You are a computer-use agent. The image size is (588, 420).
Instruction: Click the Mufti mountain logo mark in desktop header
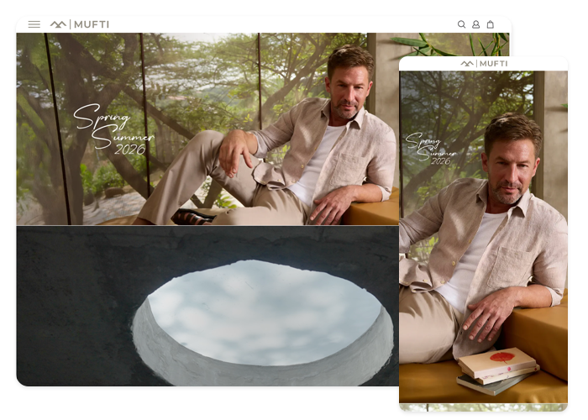click(x=58, y=24)
